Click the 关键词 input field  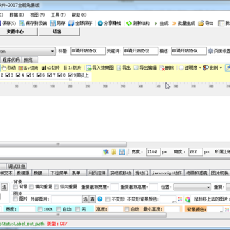tap(141, 51)
